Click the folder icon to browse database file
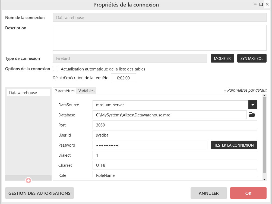 tap(252, 115)
